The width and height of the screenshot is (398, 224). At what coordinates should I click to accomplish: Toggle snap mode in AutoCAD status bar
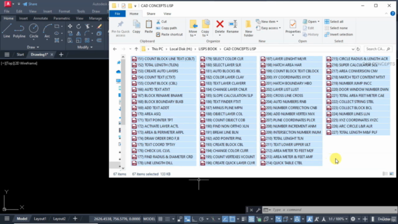tap(167, 219)
